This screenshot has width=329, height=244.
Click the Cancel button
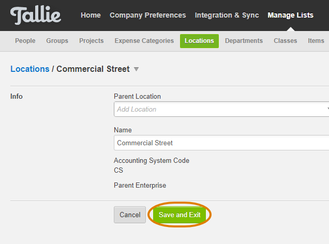[x=130, y=215]
